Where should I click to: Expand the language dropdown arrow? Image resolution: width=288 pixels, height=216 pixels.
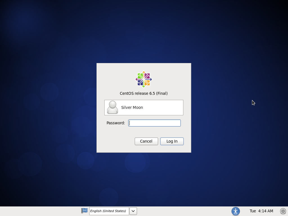pyautogui.click(x=133, y=211)
